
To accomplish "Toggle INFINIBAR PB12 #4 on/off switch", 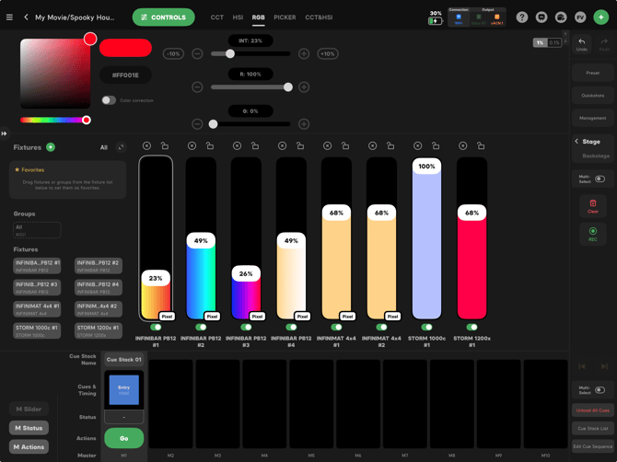I will click(291, 327).
